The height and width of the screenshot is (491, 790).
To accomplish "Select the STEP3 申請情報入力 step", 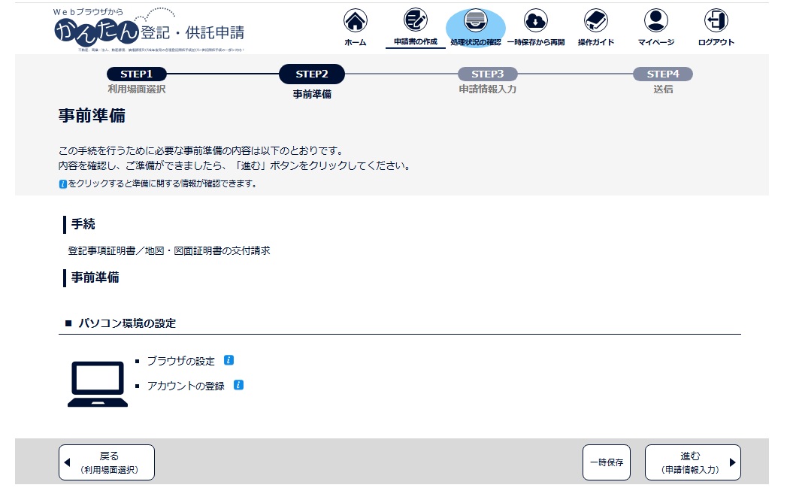I will (489, 74).
